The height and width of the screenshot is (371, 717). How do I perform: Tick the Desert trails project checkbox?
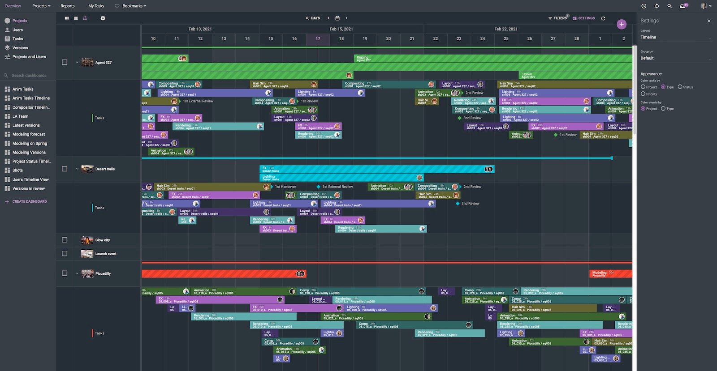point(65,169)
